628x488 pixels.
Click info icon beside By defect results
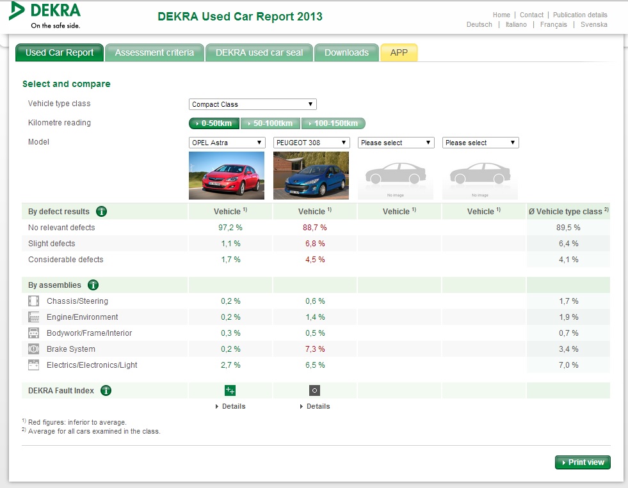pos(101,212)
